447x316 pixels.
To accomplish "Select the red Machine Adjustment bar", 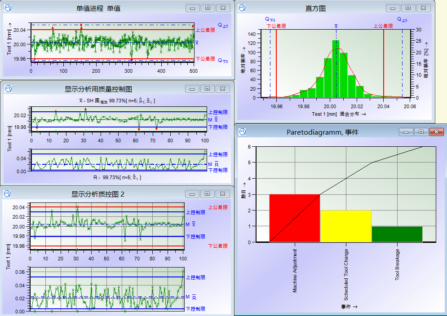I will (294, 218).
